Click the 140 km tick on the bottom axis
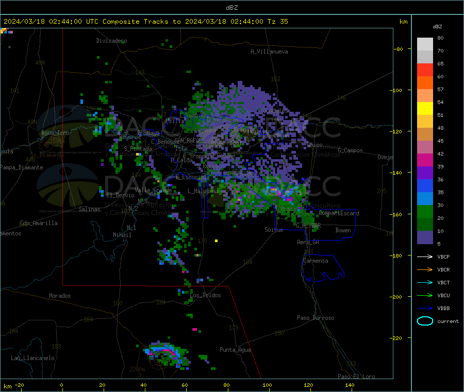This screenshot has height=392, width=464. click(x=350, y=385)
